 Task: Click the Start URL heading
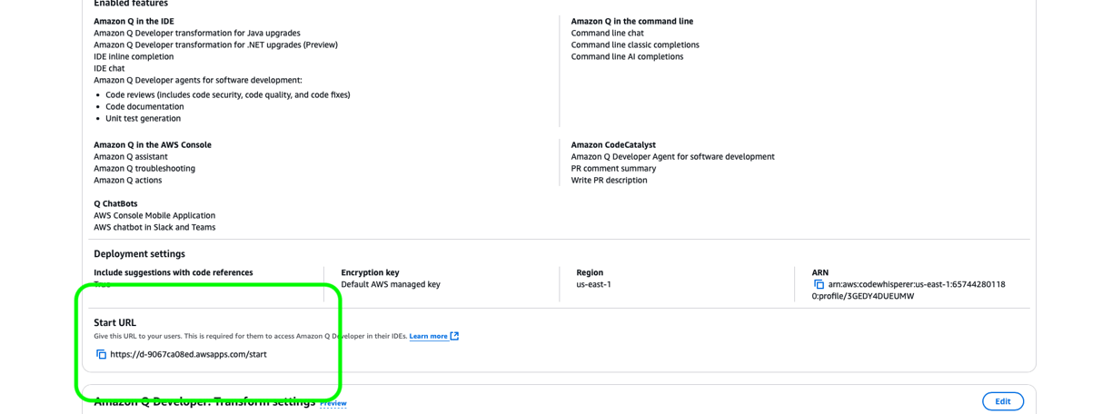point(114,322)
